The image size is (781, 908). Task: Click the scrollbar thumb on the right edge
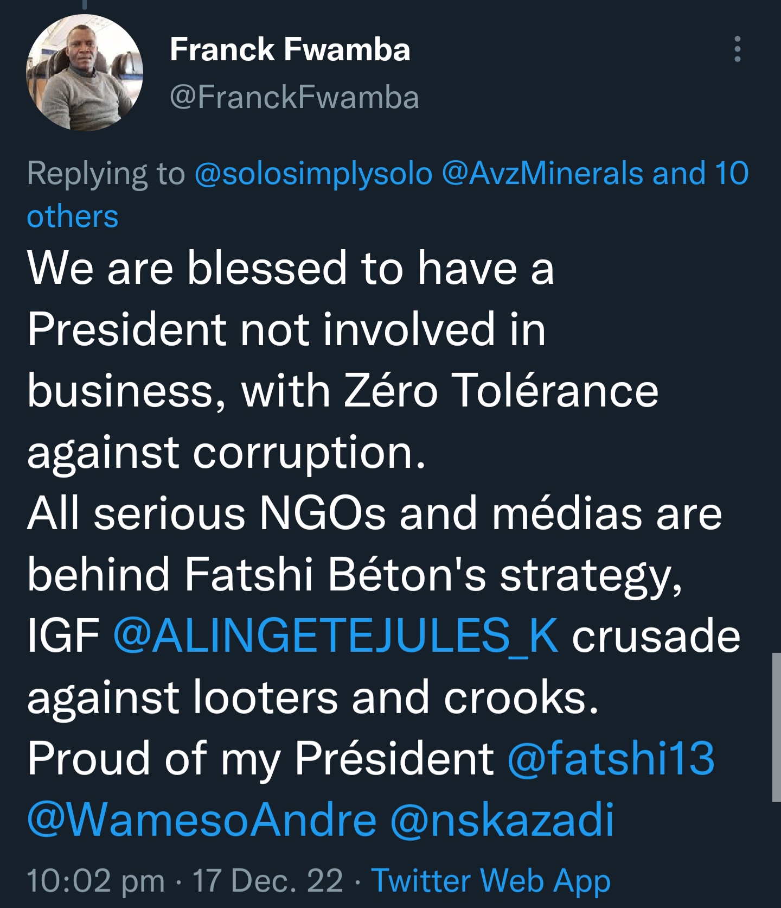(x=776, y=727)
